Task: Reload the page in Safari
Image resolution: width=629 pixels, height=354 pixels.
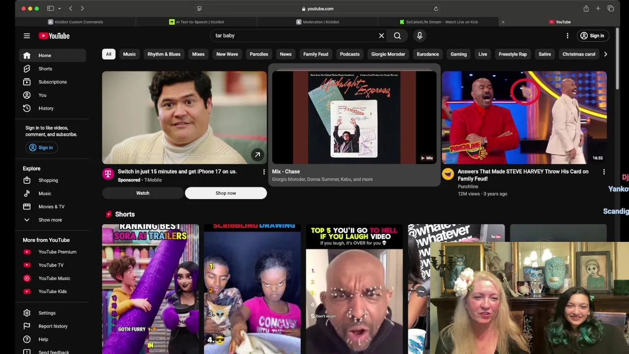Action: pyautogui.click(x=435, y=8)
